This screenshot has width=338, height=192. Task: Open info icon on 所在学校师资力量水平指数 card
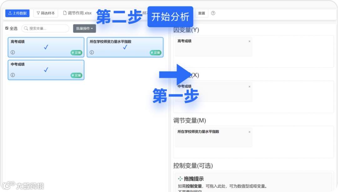click(92, 52)
